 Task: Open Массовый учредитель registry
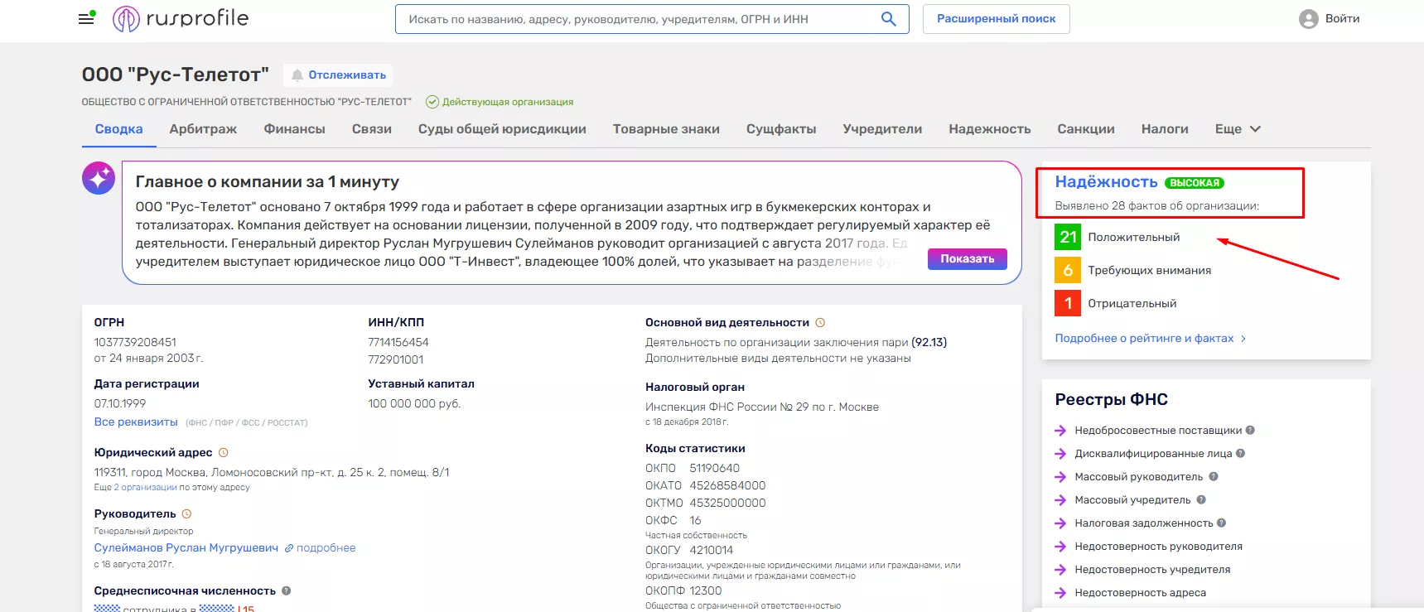click(1132, 500)
